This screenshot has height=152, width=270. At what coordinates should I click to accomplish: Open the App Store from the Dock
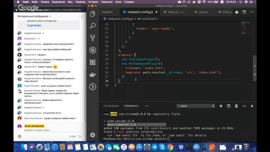(x=139, y=147)
